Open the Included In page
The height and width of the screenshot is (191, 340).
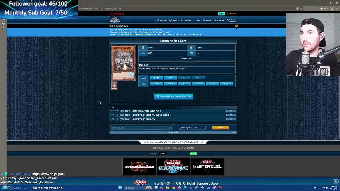174,20
